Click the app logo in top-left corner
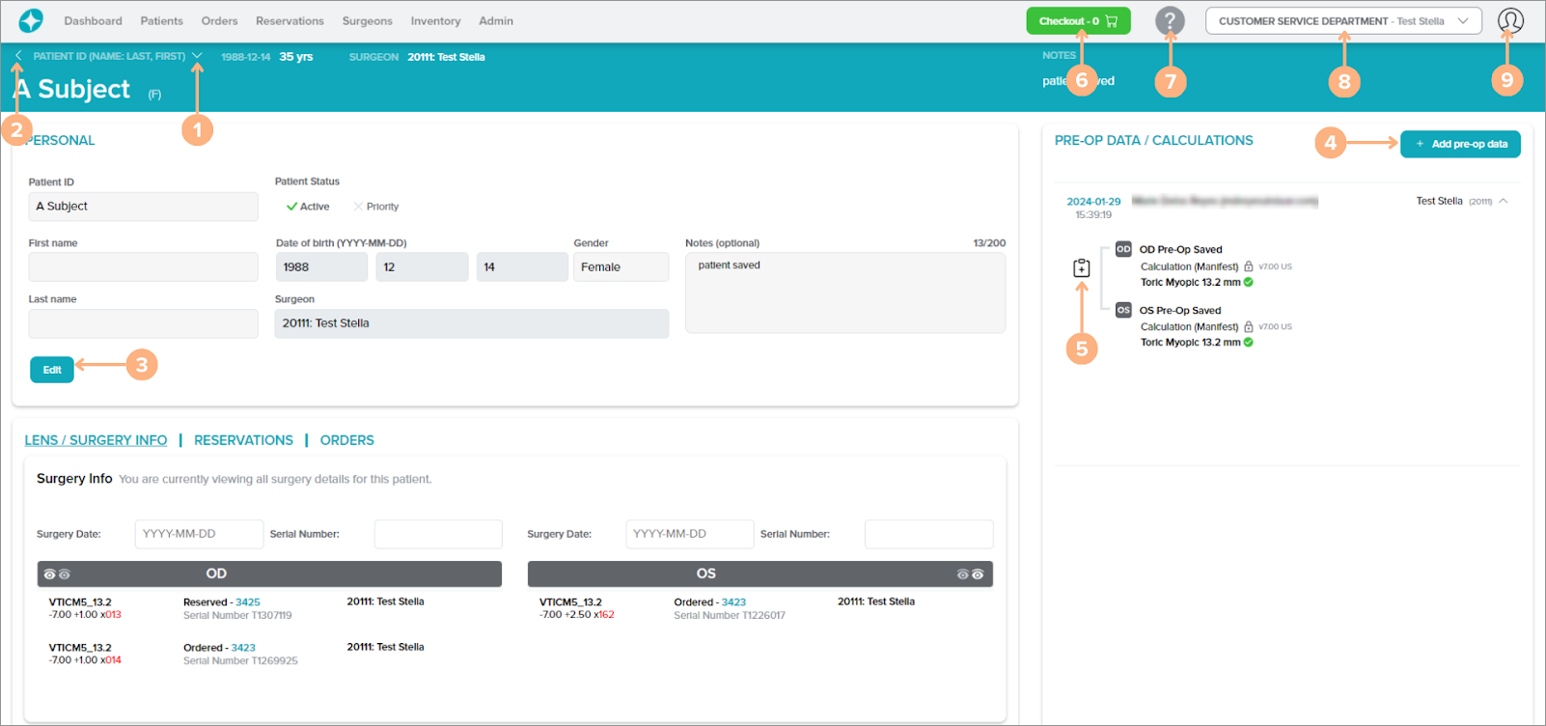The image size is (1546, 726). pyautogui.click(x=31, y=20)
